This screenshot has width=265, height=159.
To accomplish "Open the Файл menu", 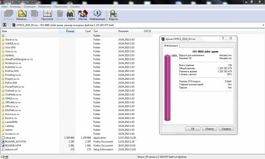I will (4, 7).
